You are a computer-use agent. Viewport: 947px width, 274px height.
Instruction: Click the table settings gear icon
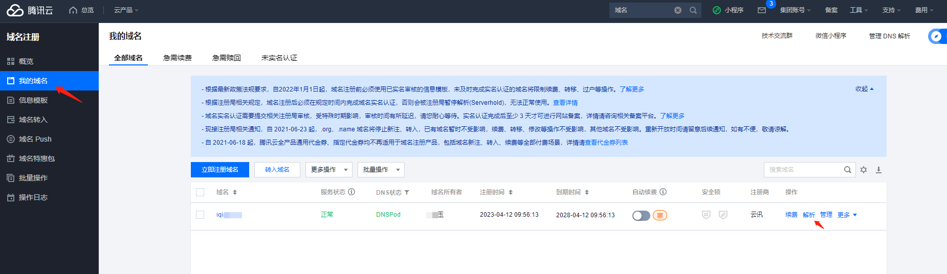coord(864,170)
